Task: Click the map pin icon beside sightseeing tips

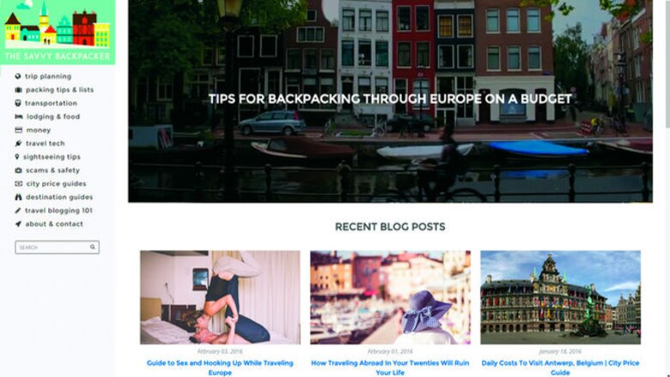Action: coord(17,156)
